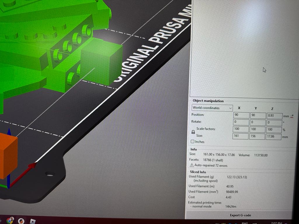Click the Facets value '18766 (1 shell)'

(213, 160)
